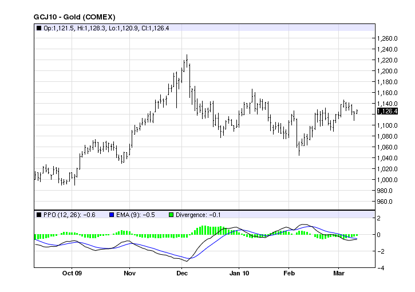This screenshot has height=292, width=415.
Task: Click the black price legend square
Action: click(x=39, y=28)
